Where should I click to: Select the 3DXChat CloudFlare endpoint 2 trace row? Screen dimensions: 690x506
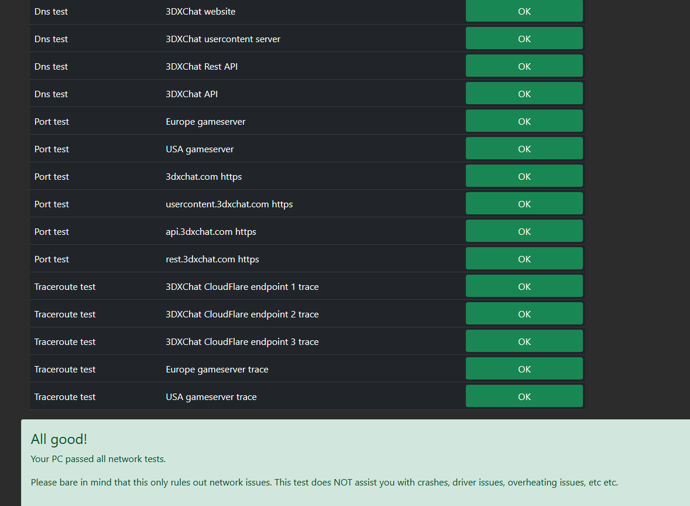[x=307, y=313]
